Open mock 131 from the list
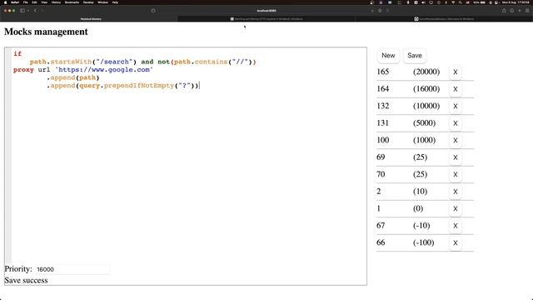This screenshot has height=300, width=533. coord(383,122)
